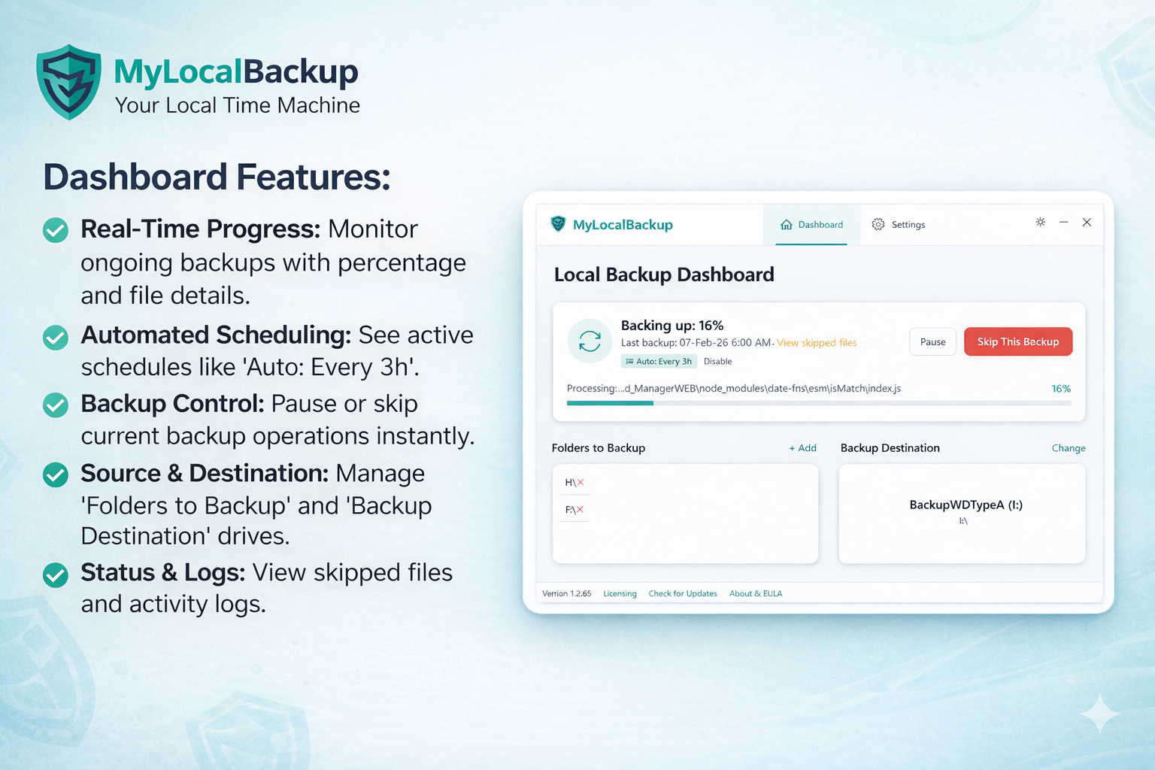This screenshot has height=770, width=1155.
Task: Select the BackupWDTypeA (I:) drive card
Action: point(962,514)
